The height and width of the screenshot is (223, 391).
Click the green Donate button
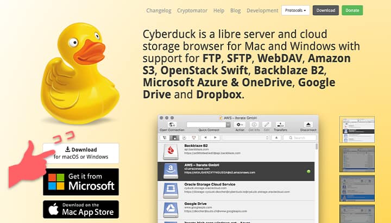point(352,10)
